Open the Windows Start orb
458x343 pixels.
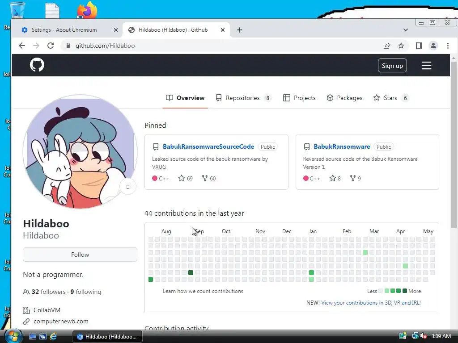pyautogui.click(x=13, y=336)
